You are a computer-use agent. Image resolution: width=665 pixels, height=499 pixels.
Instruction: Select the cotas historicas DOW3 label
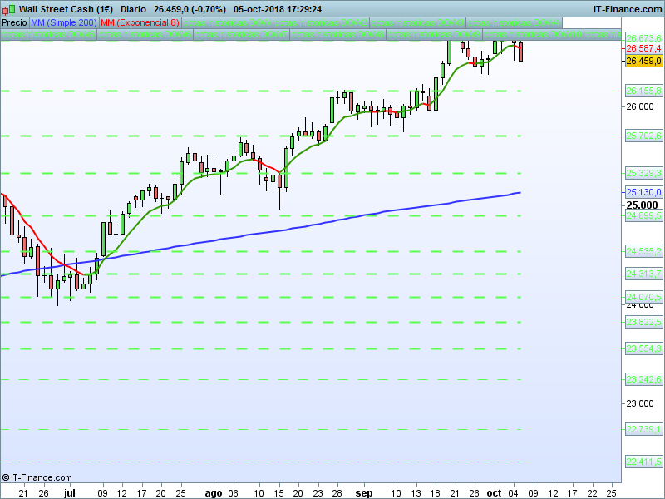(417, 22)
